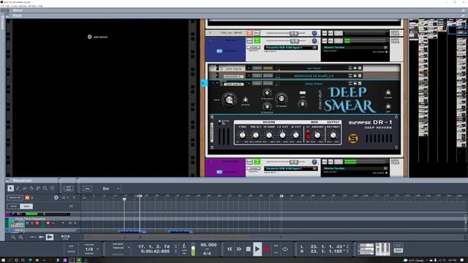Select the Razor tool in sequencer toolbar
This screenshot has height=263, width=468.
31,188
